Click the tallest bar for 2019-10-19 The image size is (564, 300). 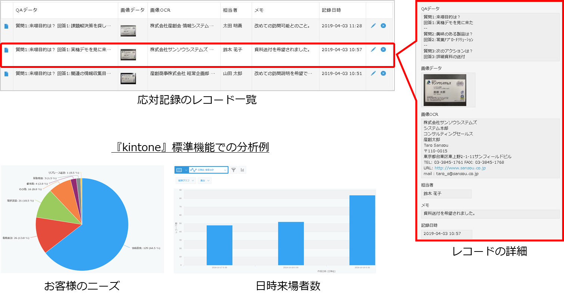click(362, 230)
